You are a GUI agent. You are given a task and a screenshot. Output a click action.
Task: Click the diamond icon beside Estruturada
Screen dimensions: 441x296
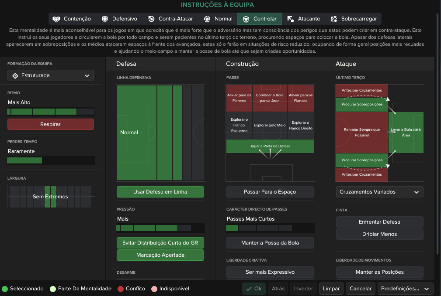tap(15, 75)
